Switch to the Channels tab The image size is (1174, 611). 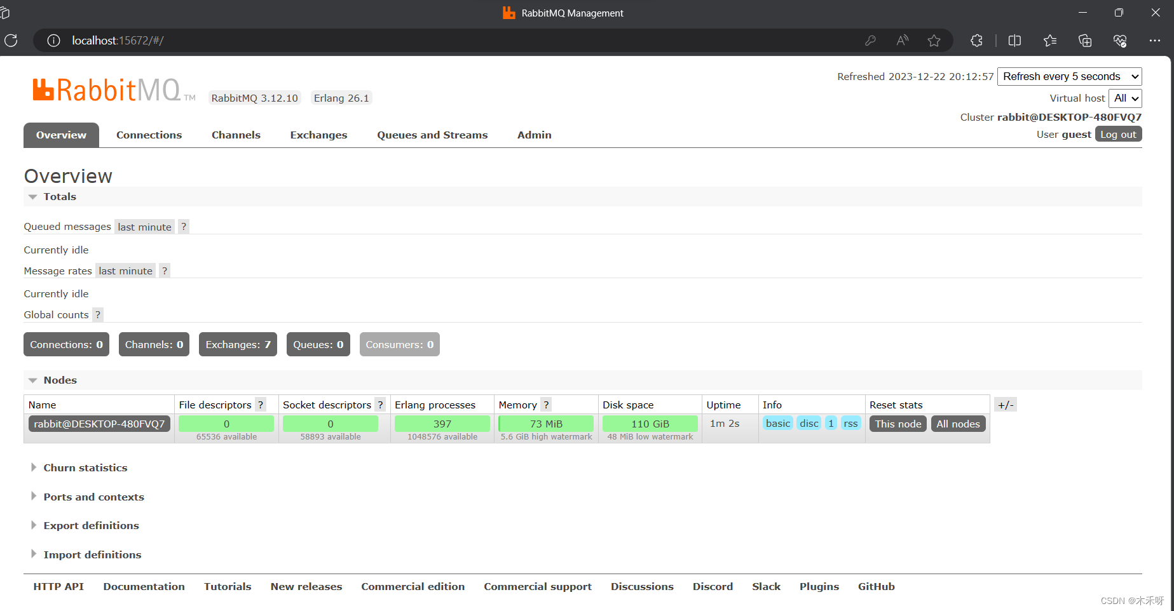tap(236, 135)
